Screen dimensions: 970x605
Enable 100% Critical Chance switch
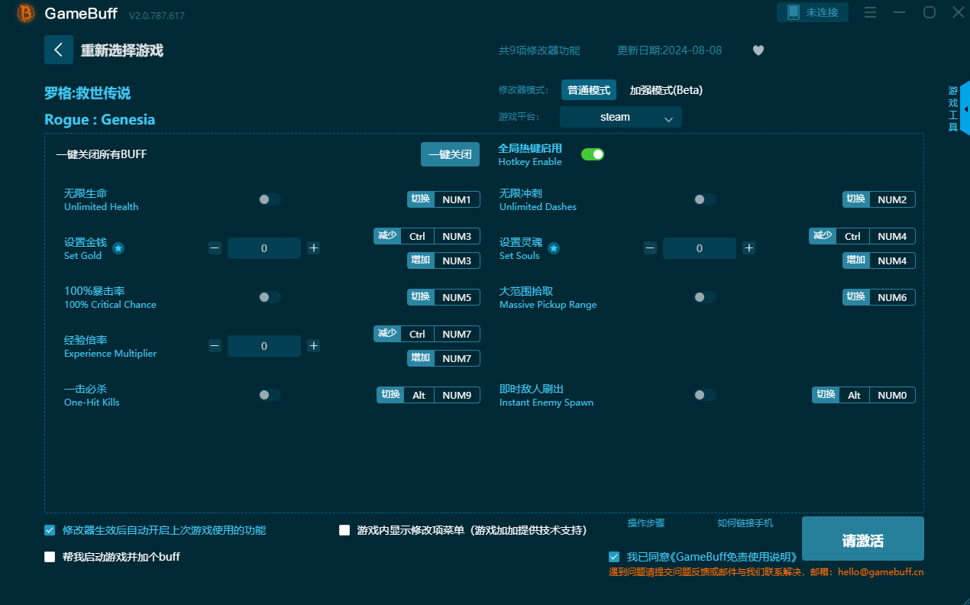(270, 297)
